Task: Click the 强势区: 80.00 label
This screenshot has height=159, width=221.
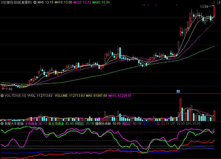Action: pos(131,124)
